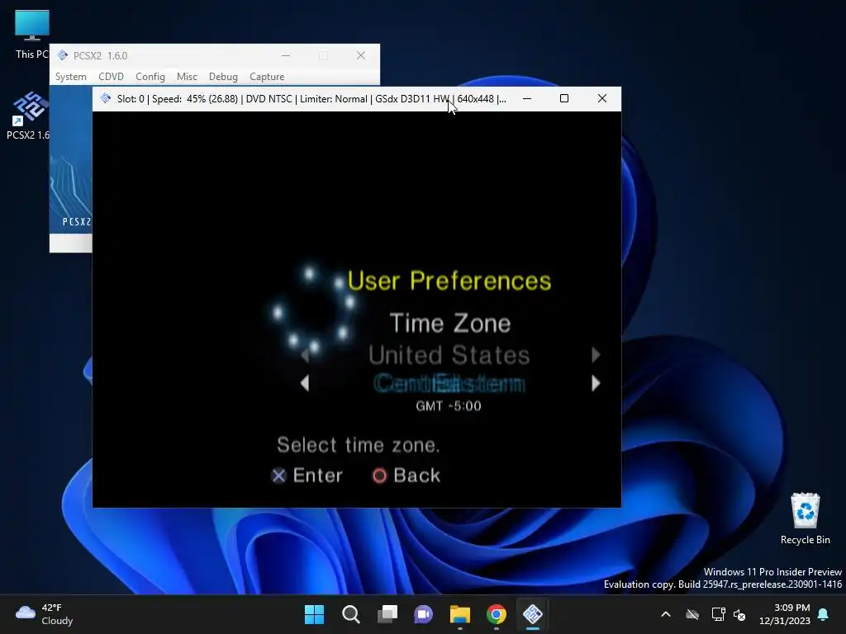Open Google Chrome from the taskbar

coord(497,614)
